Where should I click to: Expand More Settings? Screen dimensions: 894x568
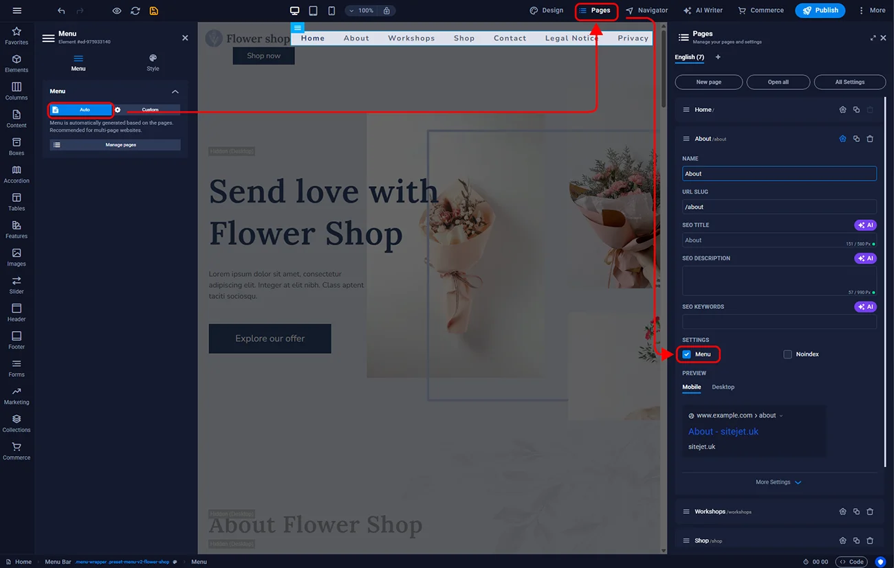(778, 482)
